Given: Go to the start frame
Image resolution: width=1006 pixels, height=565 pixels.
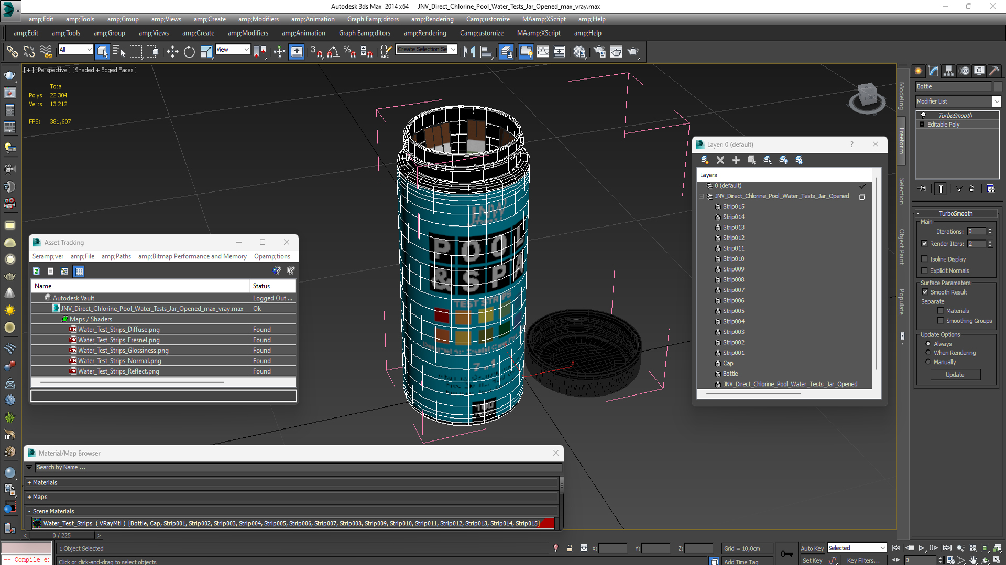Looking at the screenshot, I should 896,548.
